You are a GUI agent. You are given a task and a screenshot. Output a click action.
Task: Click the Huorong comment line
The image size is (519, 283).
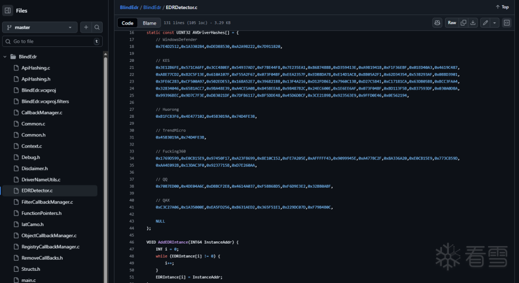[167, 109]
